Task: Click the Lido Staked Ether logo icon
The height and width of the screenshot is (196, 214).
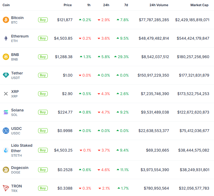Action: pyautogui.click(x=6, y=150)
